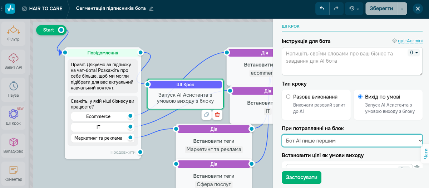Redo the last change
This screenshot has width=429, height=188.
tap(336, 8)
